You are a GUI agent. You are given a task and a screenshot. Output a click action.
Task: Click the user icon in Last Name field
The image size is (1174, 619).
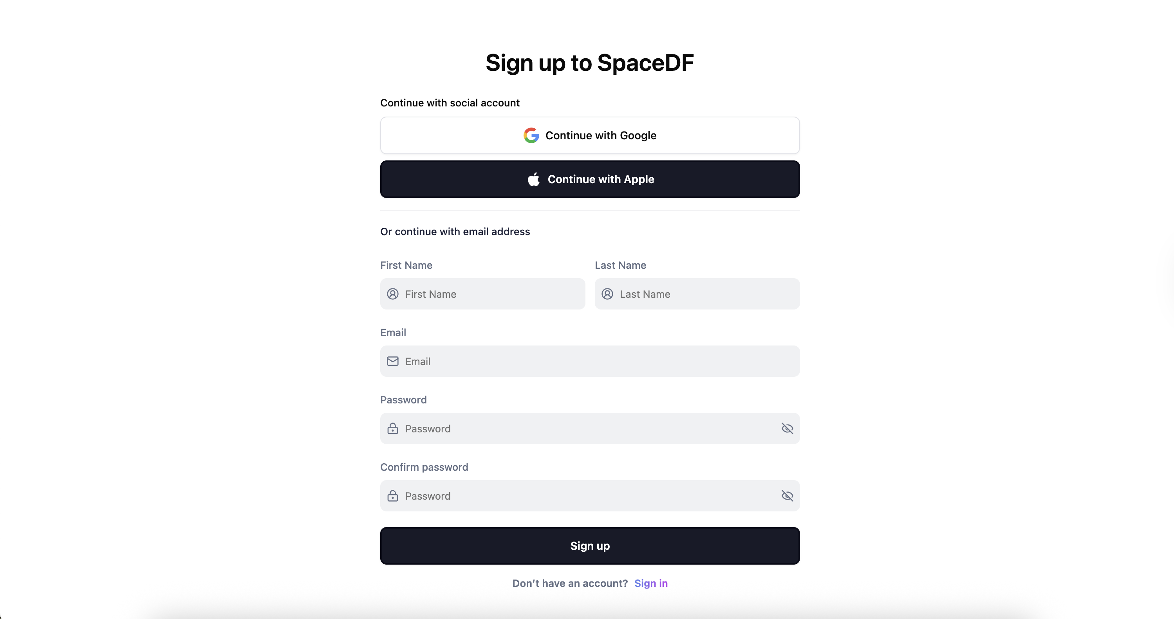(x=607, y=294)
